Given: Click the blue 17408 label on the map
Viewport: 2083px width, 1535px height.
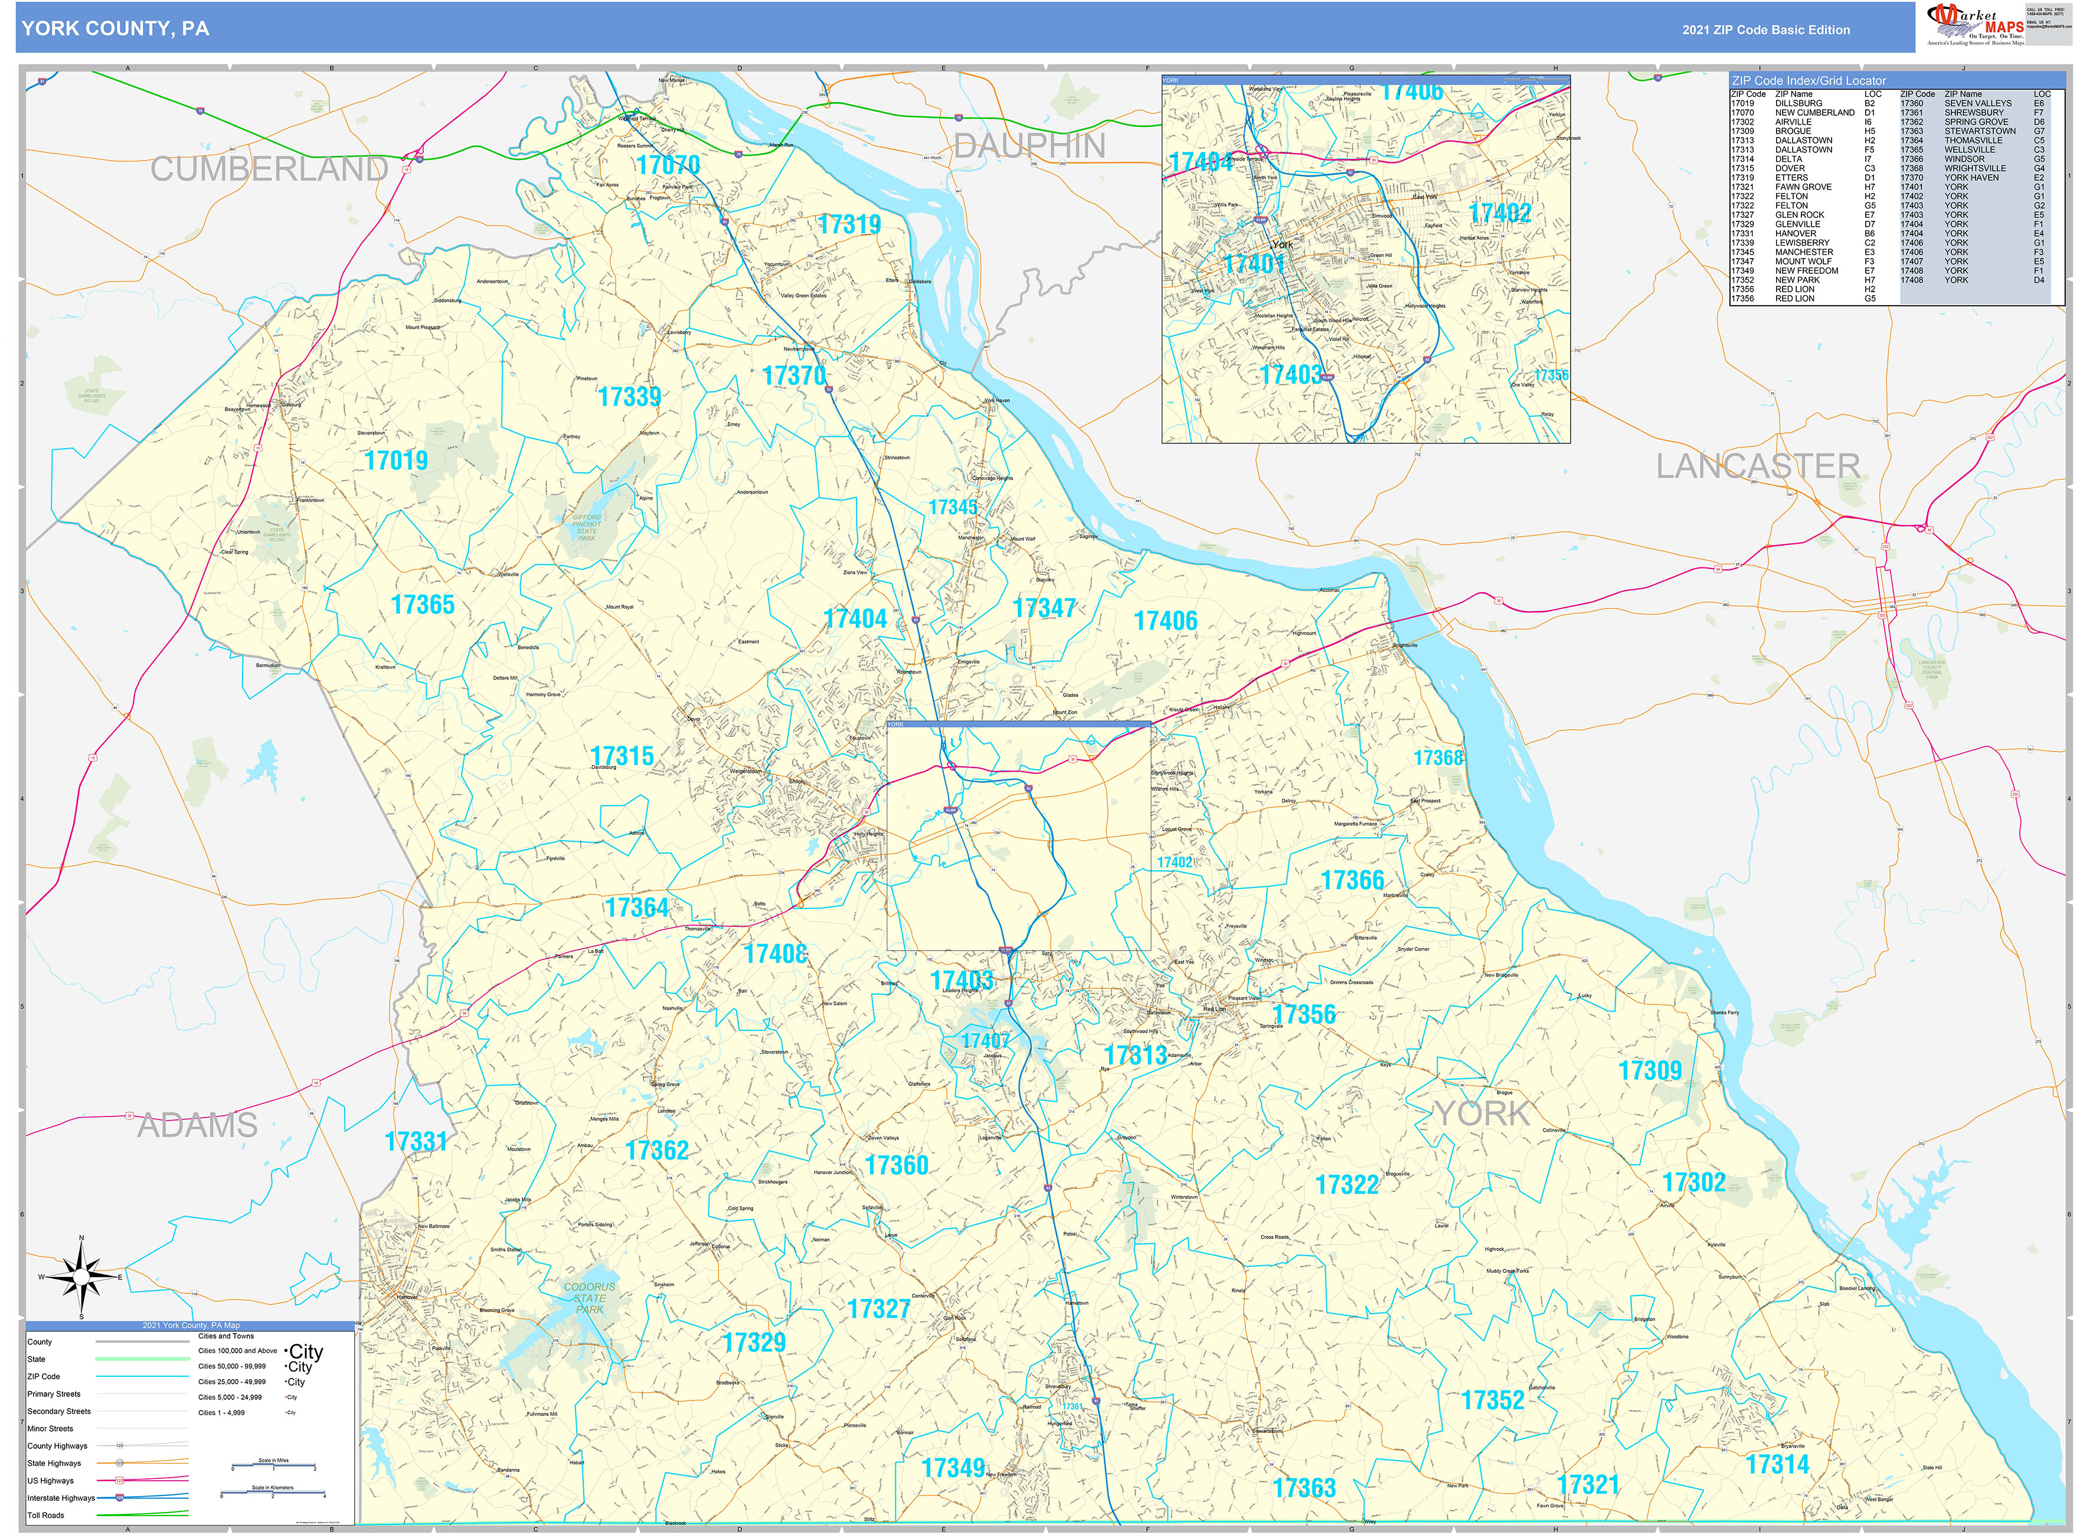Looking at the screenshot, I should [x=775, y=953].
